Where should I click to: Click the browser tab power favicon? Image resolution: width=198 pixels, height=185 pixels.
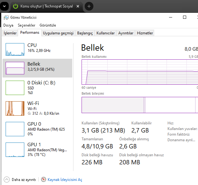point(15,6)
